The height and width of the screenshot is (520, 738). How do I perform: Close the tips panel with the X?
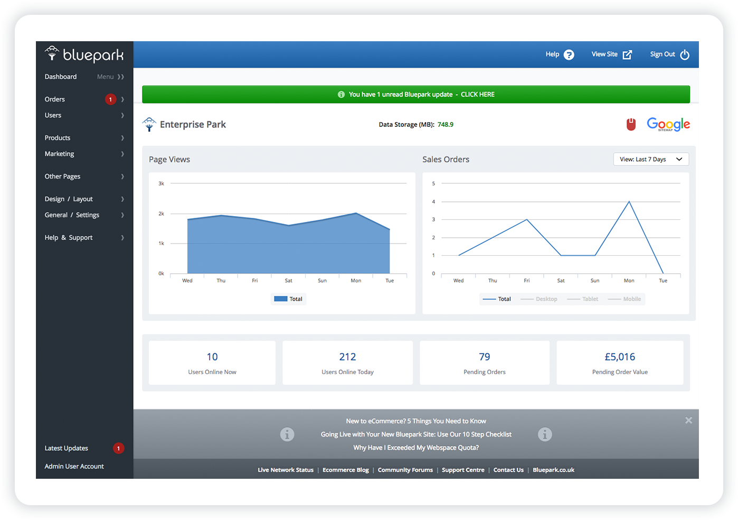[x=688, y=421]
